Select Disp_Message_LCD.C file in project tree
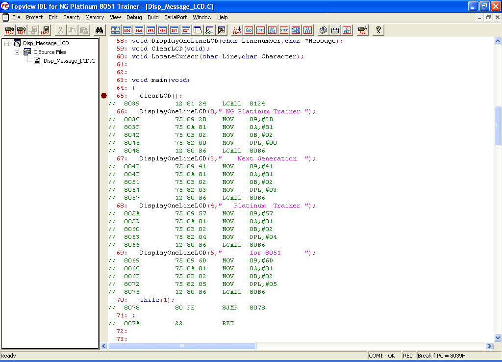 [69, 61]
